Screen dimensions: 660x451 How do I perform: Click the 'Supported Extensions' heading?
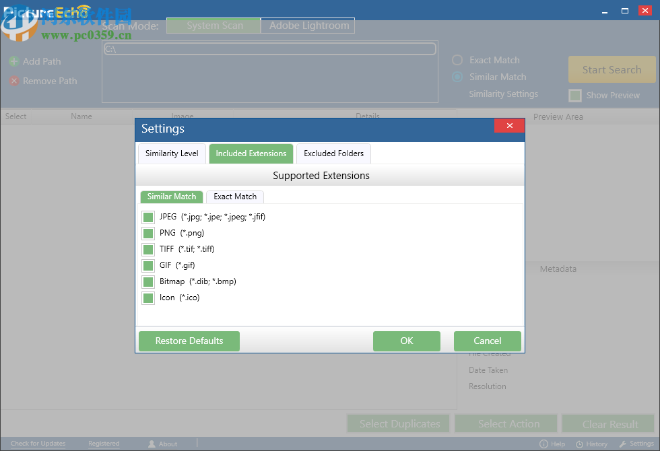(x=321, y=176)
